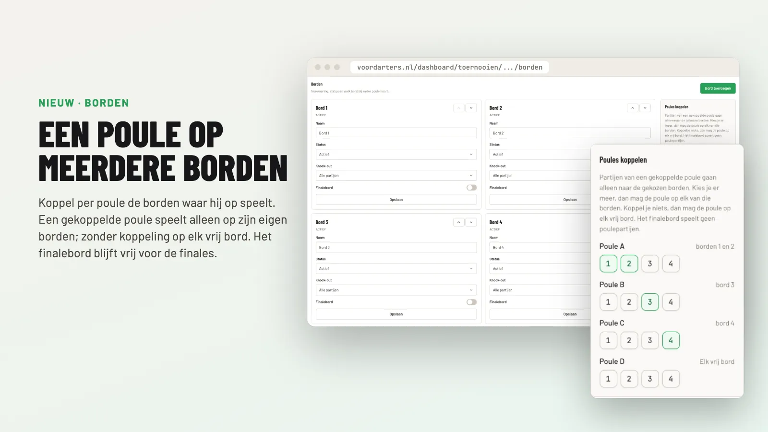This screenshot has height=432, width=768.
Task: Click the 'Elk vrij bord' label
Action: click(717, 361)
